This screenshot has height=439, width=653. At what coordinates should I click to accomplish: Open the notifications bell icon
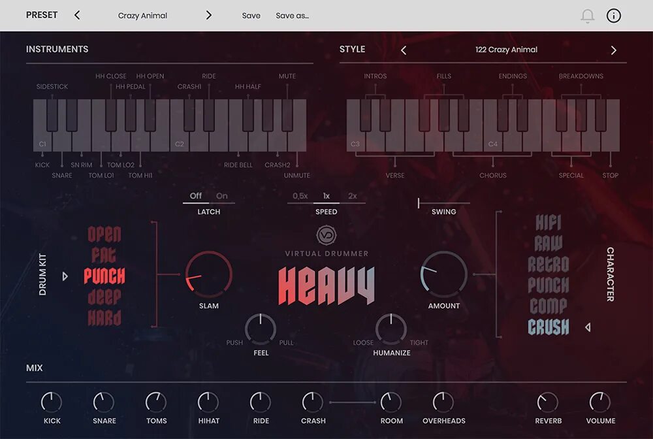tap(588, 16)
